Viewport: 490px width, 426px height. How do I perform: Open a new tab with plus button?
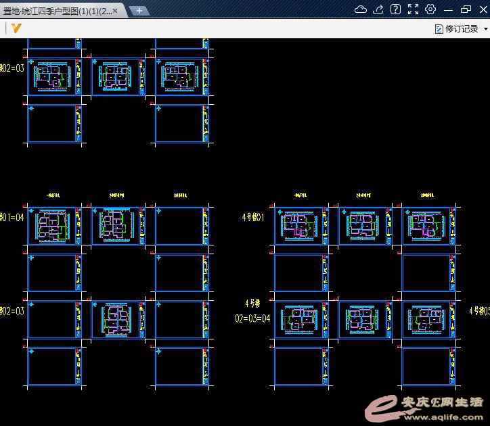(139, 11)
